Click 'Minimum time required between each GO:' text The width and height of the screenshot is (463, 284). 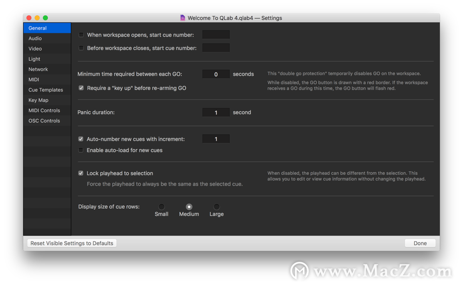[x=130, y=74]
